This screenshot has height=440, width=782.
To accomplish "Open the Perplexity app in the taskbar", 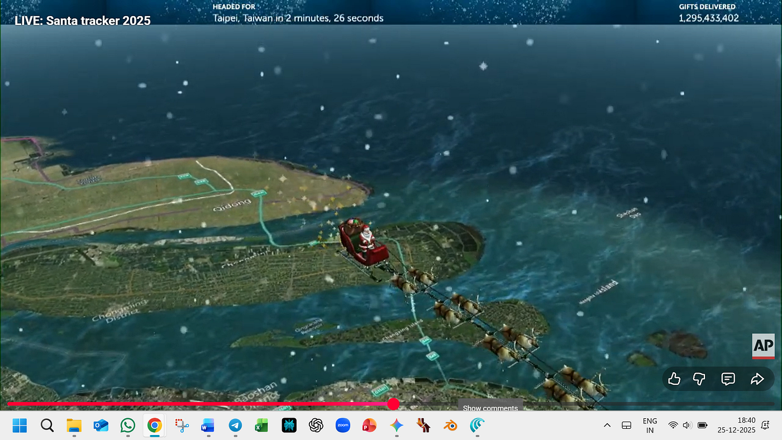I will click(x=289, y=425).
